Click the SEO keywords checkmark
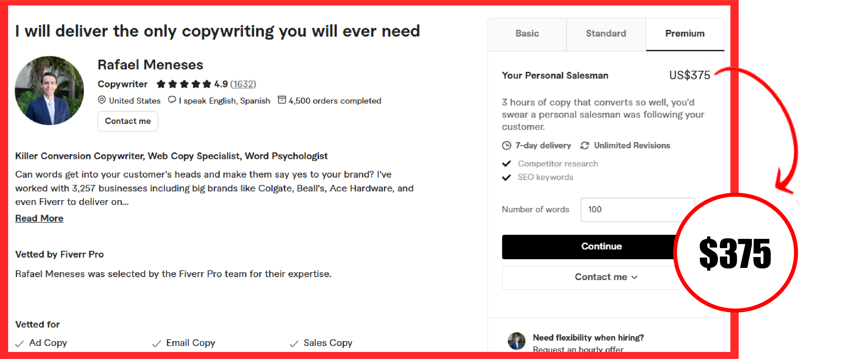Image resolution: width=848 pixels, height=359 pixels. 507,177
